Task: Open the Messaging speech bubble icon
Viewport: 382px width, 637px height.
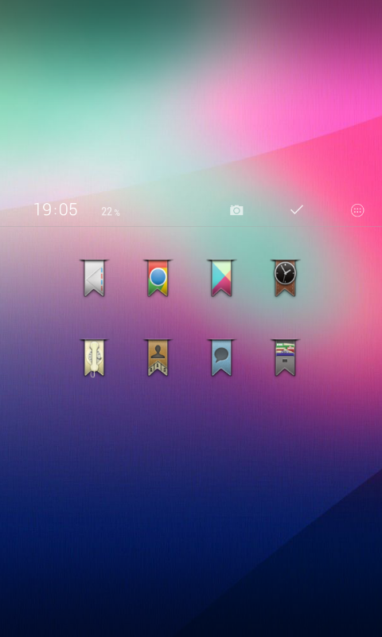Action: [221, 358]
